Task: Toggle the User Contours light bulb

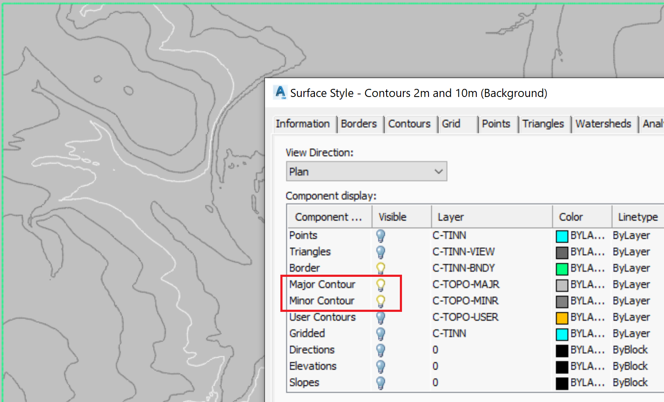Action: click(x=380, y=317)
